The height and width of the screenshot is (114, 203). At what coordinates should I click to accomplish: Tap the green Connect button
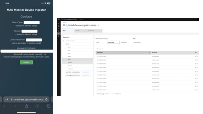26,62
